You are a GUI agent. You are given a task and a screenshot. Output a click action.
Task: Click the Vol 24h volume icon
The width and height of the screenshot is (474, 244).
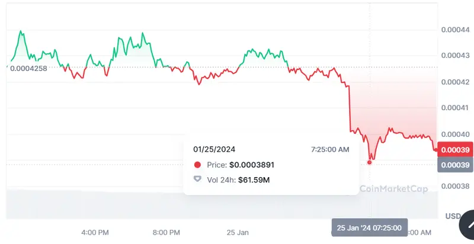[x=197, y=179]
